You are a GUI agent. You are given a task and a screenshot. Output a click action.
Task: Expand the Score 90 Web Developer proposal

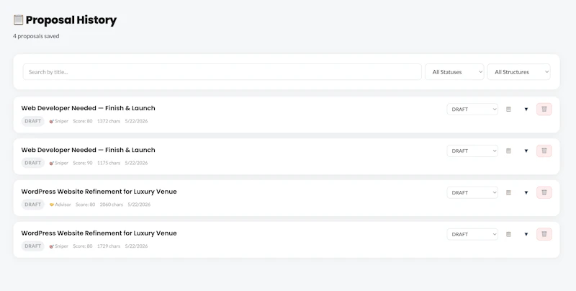[526, 151]
